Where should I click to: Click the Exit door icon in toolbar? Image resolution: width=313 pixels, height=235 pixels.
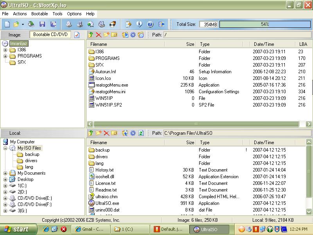(161, 24)
